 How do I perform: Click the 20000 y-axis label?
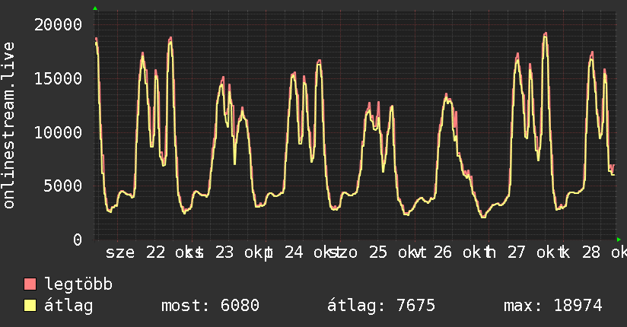(58, 25)
